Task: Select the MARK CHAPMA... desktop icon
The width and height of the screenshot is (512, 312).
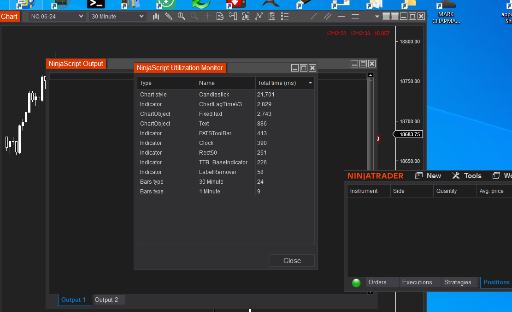Action: 446,12
